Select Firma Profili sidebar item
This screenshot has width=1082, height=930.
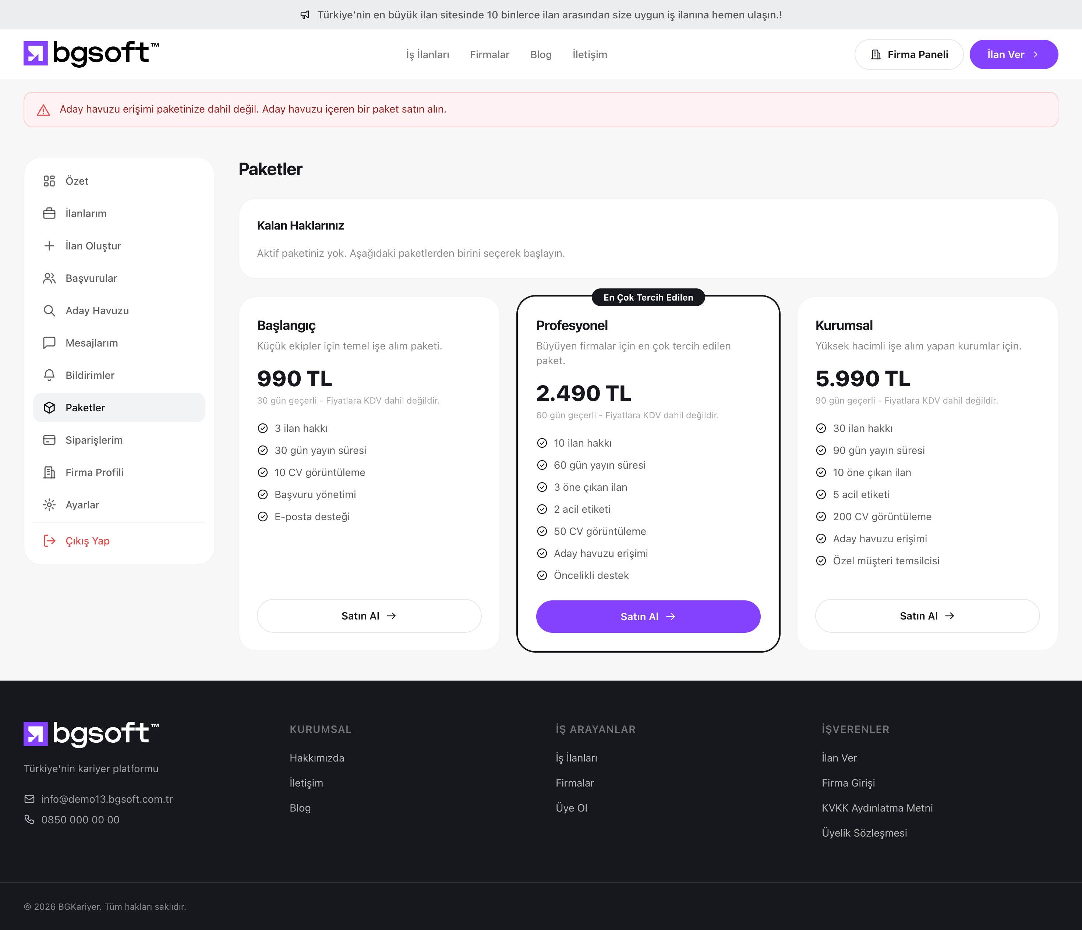119,472
